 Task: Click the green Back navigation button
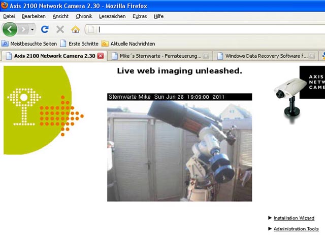pos(10,29)
